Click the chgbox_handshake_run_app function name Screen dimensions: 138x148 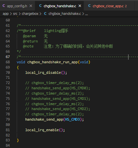tap(52, 62)
